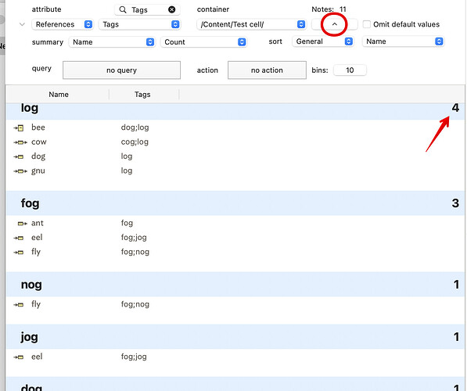Open the General sort dropdown
Screen dimensions: 467x391
pyautogui.click(x=323, y=41)
